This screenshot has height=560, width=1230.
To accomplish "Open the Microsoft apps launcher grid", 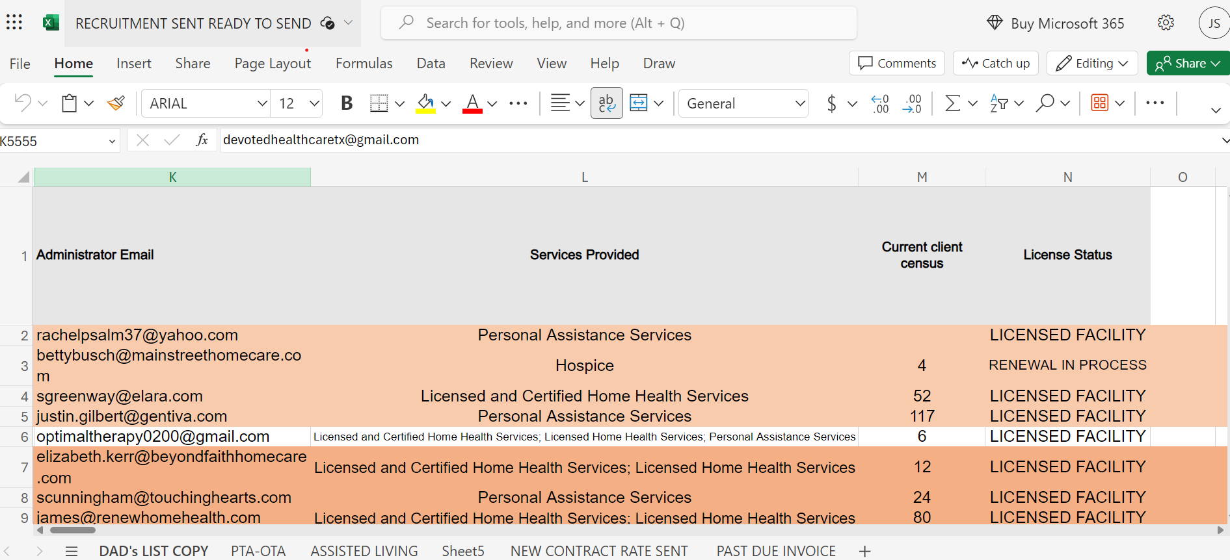I will pyautogui.click(x=14, y=23).
